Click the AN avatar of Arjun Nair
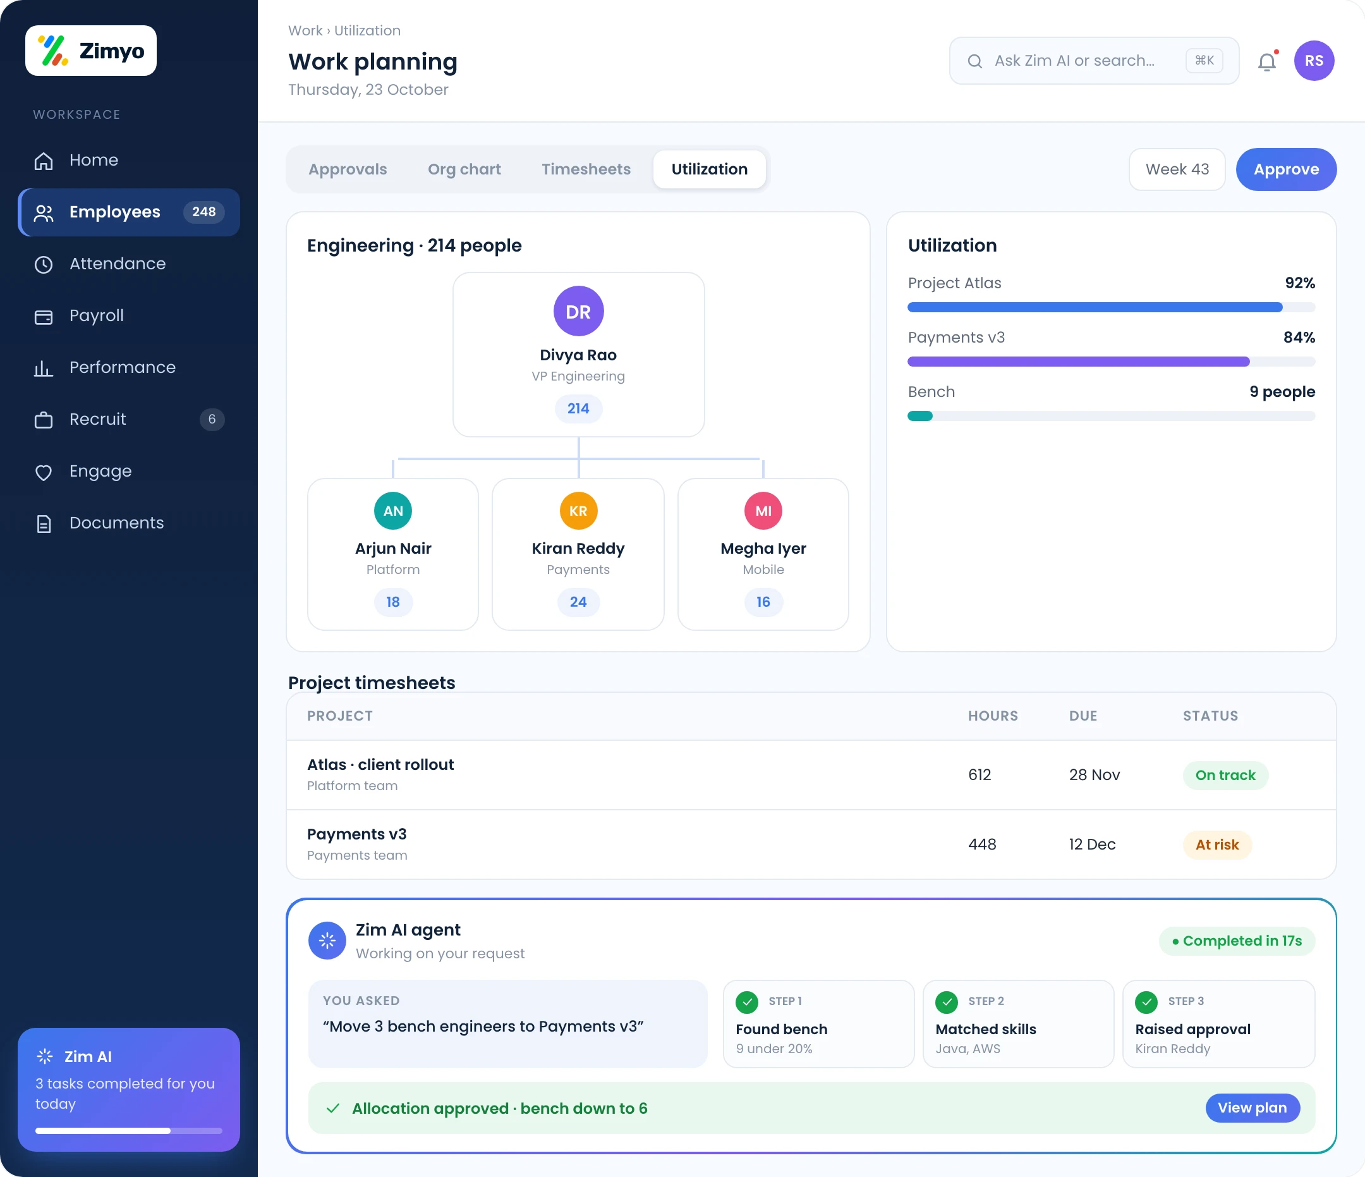This screenshot has height=1177, width=1365. [x=393, y=511]
